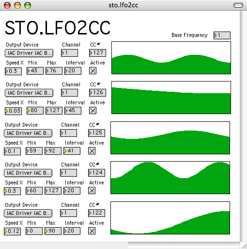Screen dimensions: 247x249
Task: Click Interval box showing 41
Action: click(72, 151)
